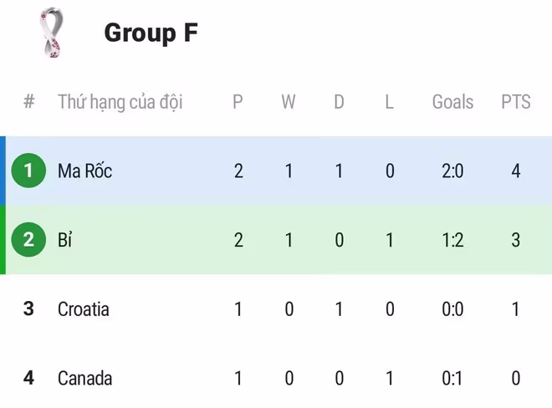Click the W (wins) column header
Viewport: 552px width, 408px height.
pos(289,102)
